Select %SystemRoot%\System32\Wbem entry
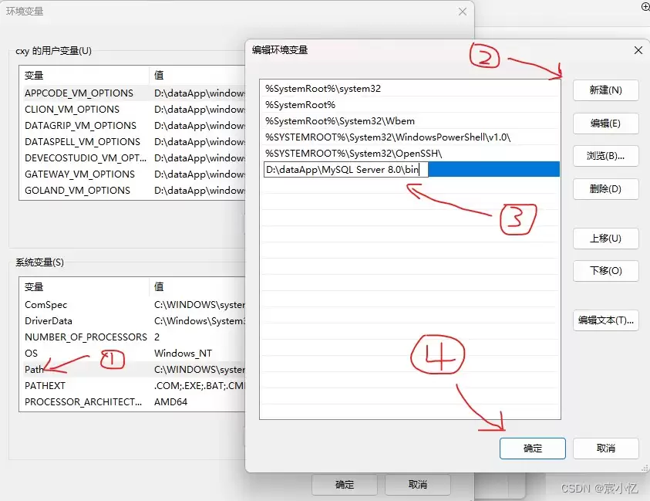The height and width of the screenshot is (501, 650). pos(410,120)
